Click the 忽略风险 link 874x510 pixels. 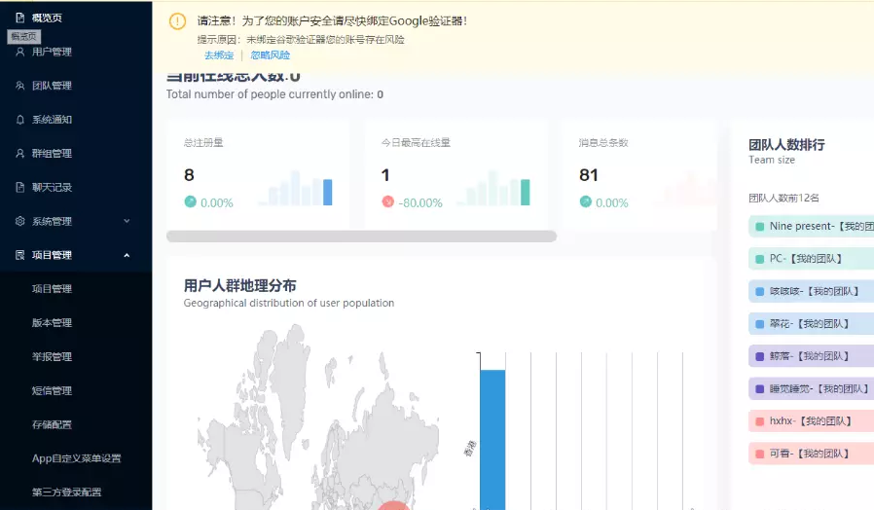click(270, 55)
